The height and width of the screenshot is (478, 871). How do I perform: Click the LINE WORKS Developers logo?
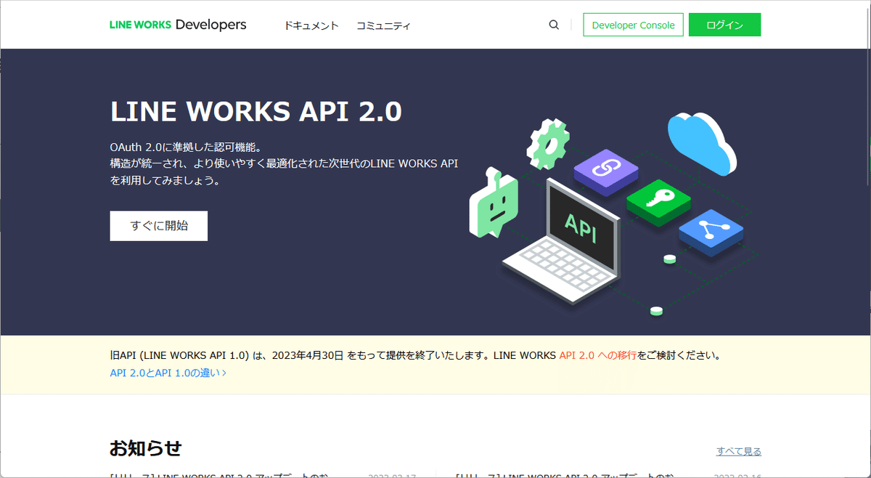pos(178,24)
